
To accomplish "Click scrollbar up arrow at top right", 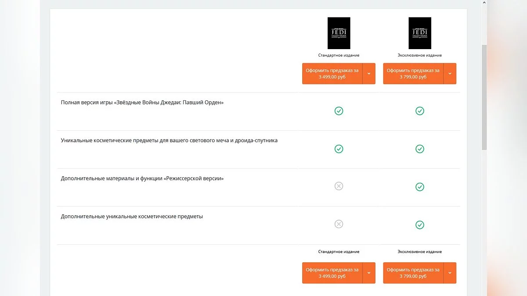I will tap(484, 3).
